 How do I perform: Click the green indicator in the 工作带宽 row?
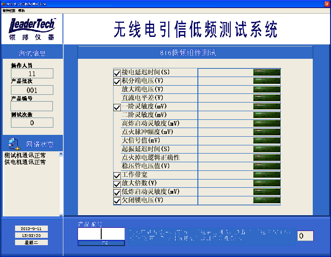[267, 175]
